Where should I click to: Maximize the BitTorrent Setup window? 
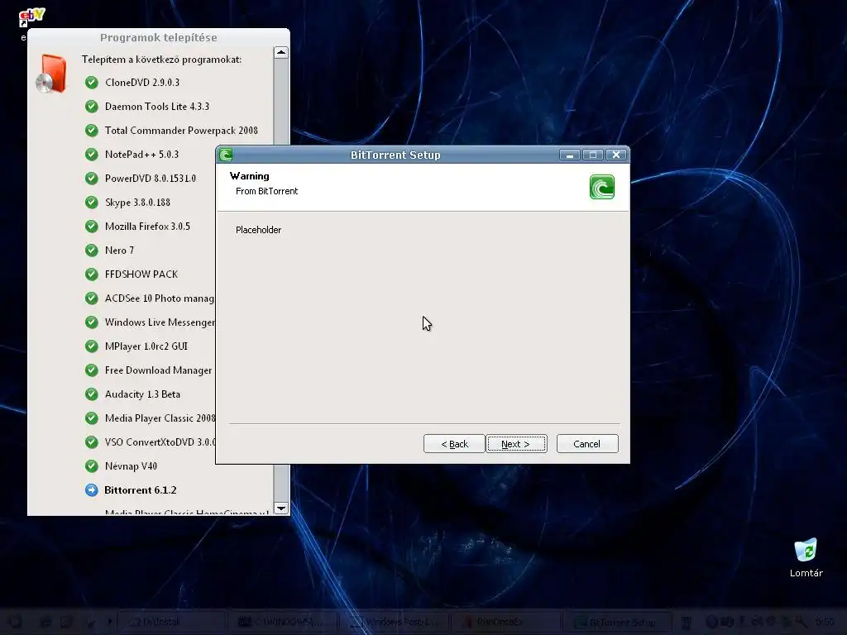point(592,155)
